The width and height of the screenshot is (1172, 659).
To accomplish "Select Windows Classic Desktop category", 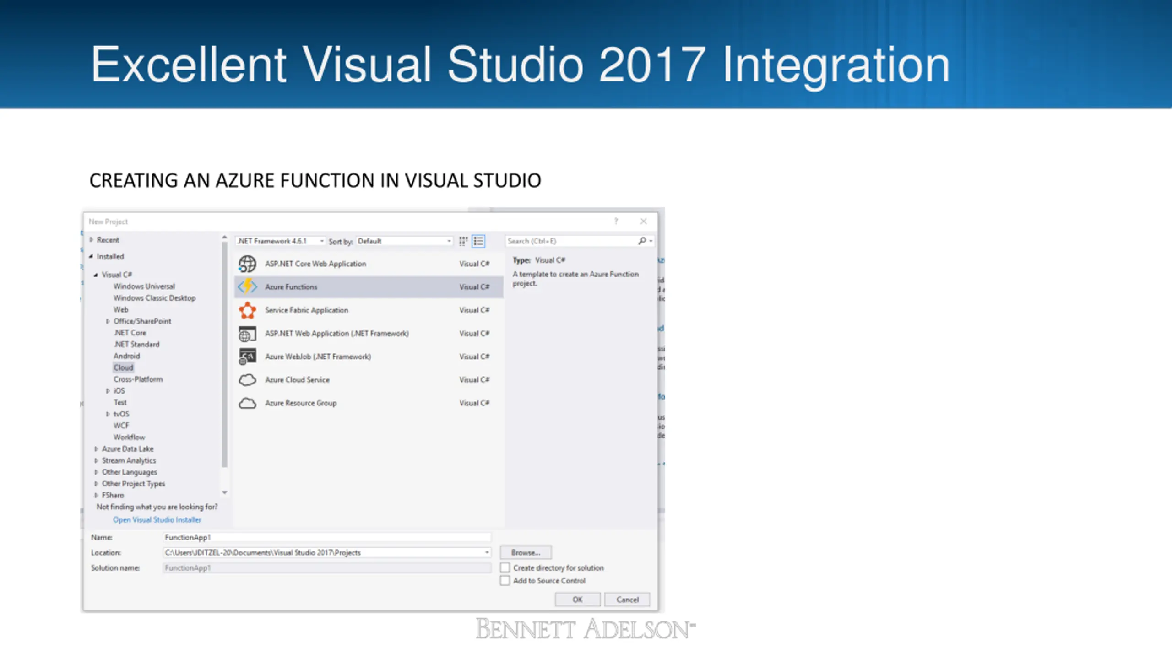I will pos(154,298).
